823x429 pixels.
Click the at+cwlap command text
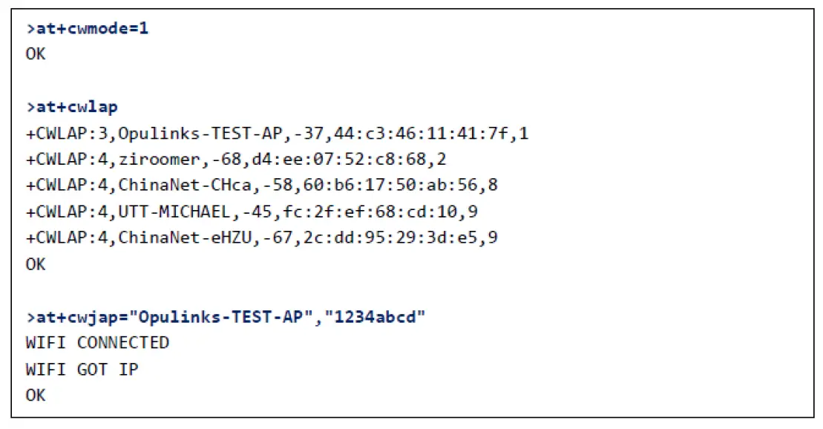point(72,108)
